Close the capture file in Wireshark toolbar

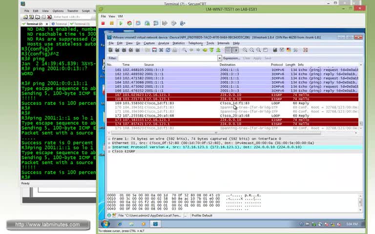point(161,50)
